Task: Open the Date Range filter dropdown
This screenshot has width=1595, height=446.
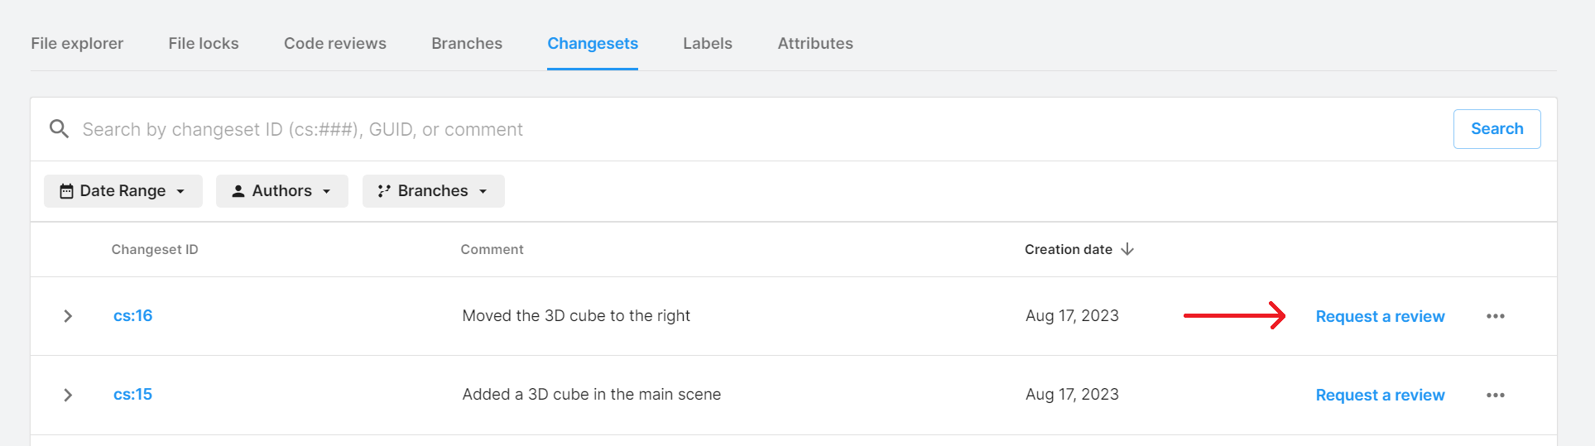Action: pyautogui.click(x=123, y=191)
